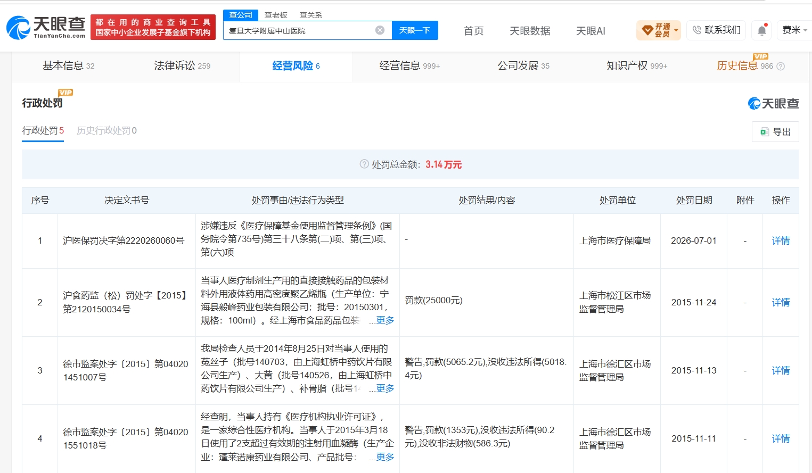Open 详情 for the 2015-11-24 penalty
Screen dimensions: 812x473
pos(781,302)
